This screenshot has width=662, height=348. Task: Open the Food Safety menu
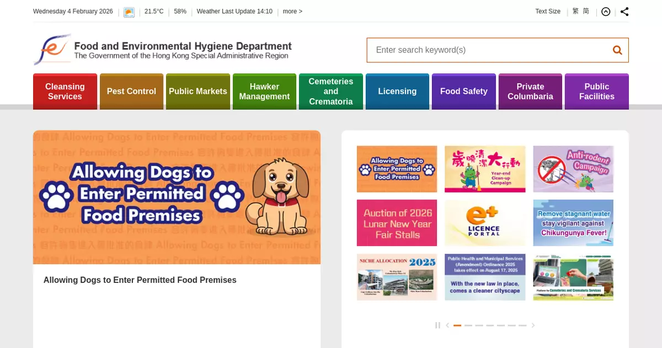coord(464,92)
